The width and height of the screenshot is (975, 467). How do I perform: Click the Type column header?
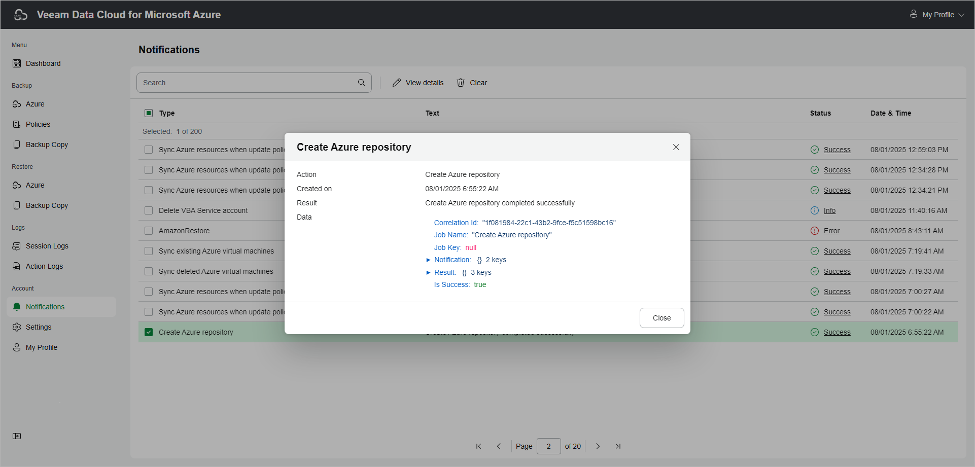167,113
